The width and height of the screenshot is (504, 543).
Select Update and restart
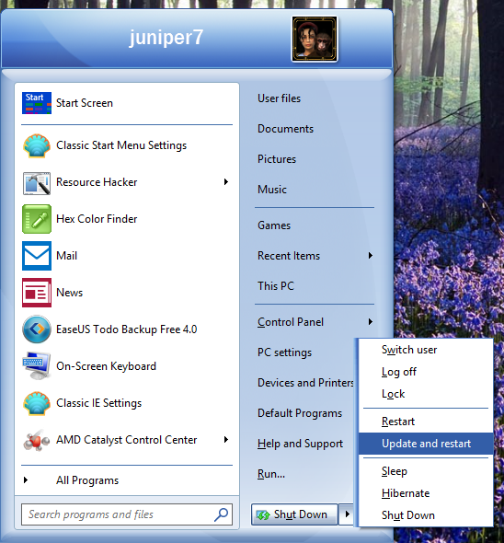[426, 444]
